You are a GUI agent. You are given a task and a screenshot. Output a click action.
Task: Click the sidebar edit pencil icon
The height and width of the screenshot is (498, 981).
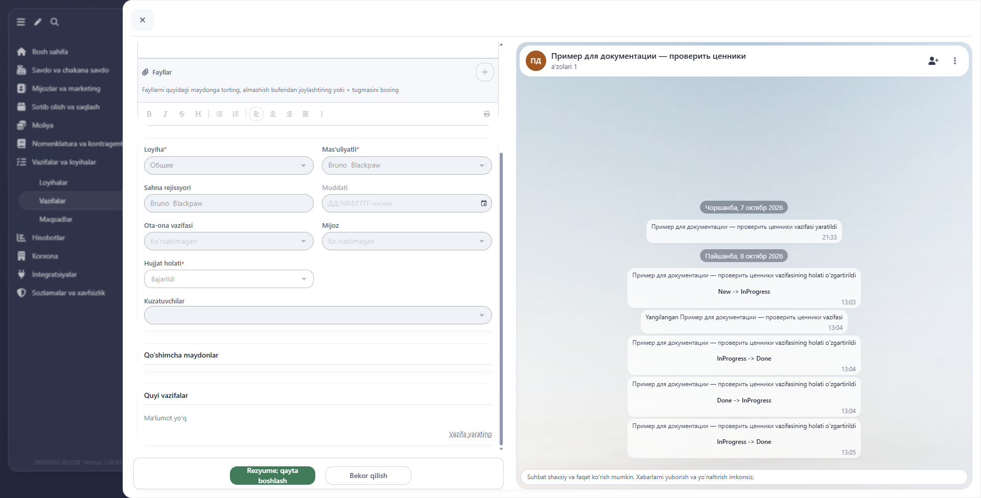(x=38, y=22)
